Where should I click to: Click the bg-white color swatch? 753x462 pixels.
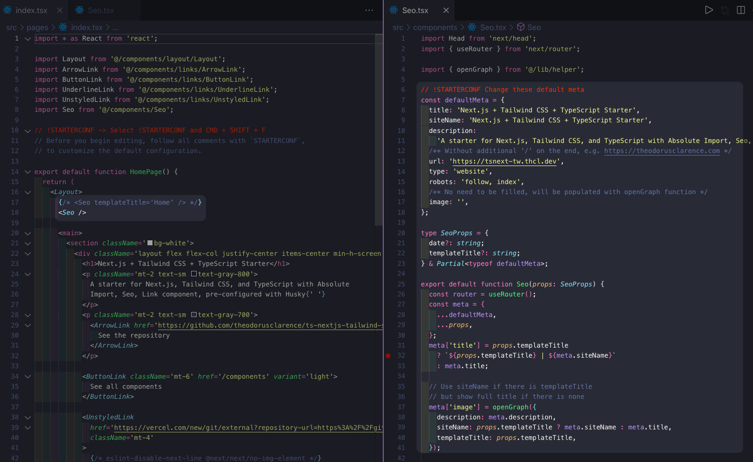point(149,243)
